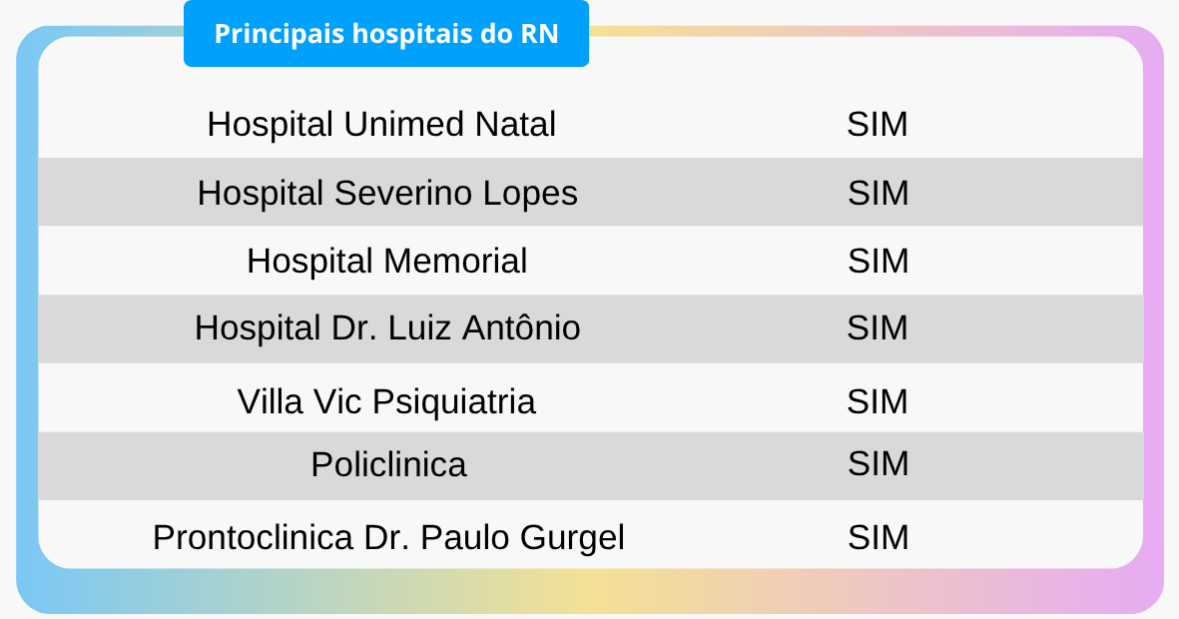
Task: Click SIM next to Hospital Memorial
Action: [878, 261]
